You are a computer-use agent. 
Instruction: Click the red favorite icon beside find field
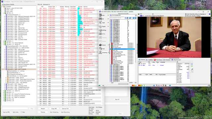click(x=127, y=18)
